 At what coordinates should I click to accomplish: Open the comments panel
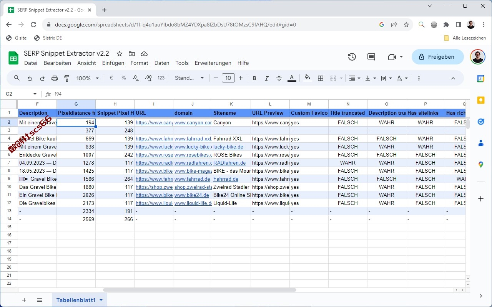click(371, 57)
